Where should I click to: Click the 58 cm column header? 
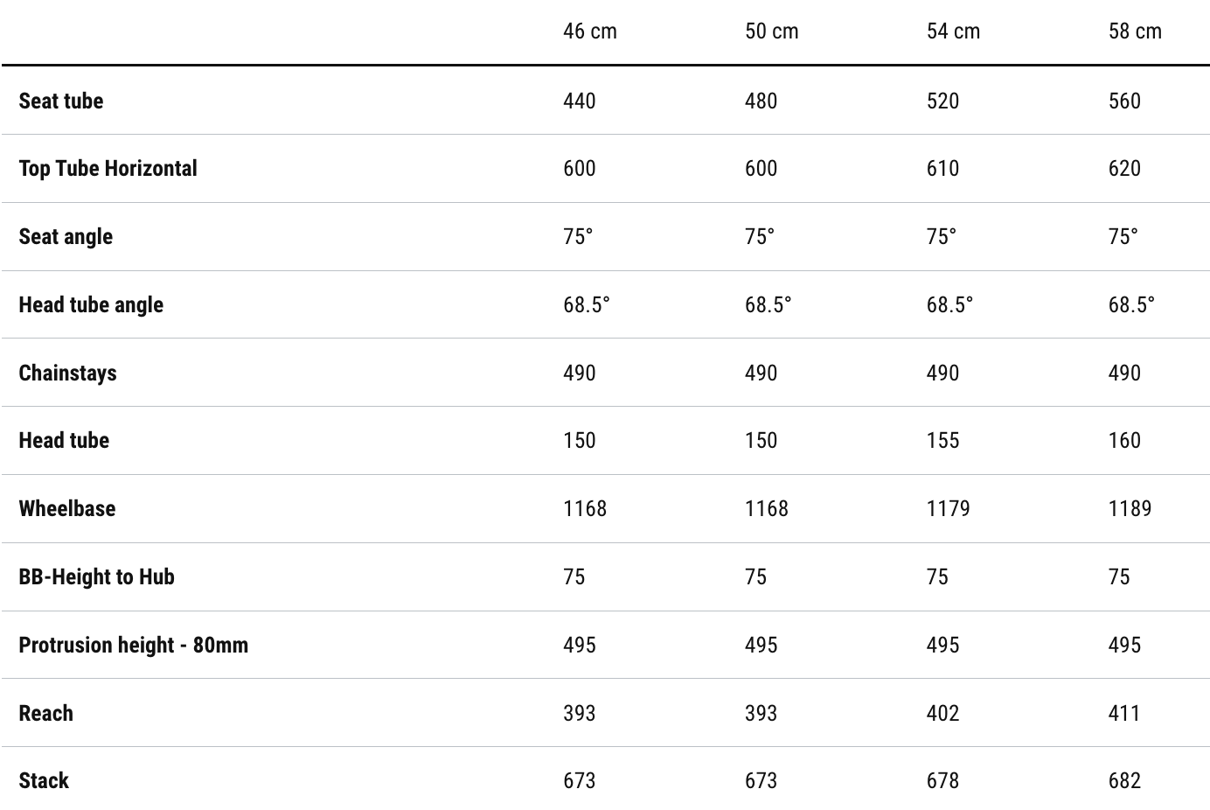pos(1135,31)
